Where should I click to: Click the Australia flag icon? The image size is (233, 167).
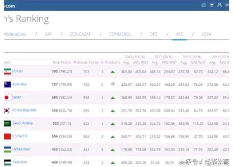pos(7,85)
